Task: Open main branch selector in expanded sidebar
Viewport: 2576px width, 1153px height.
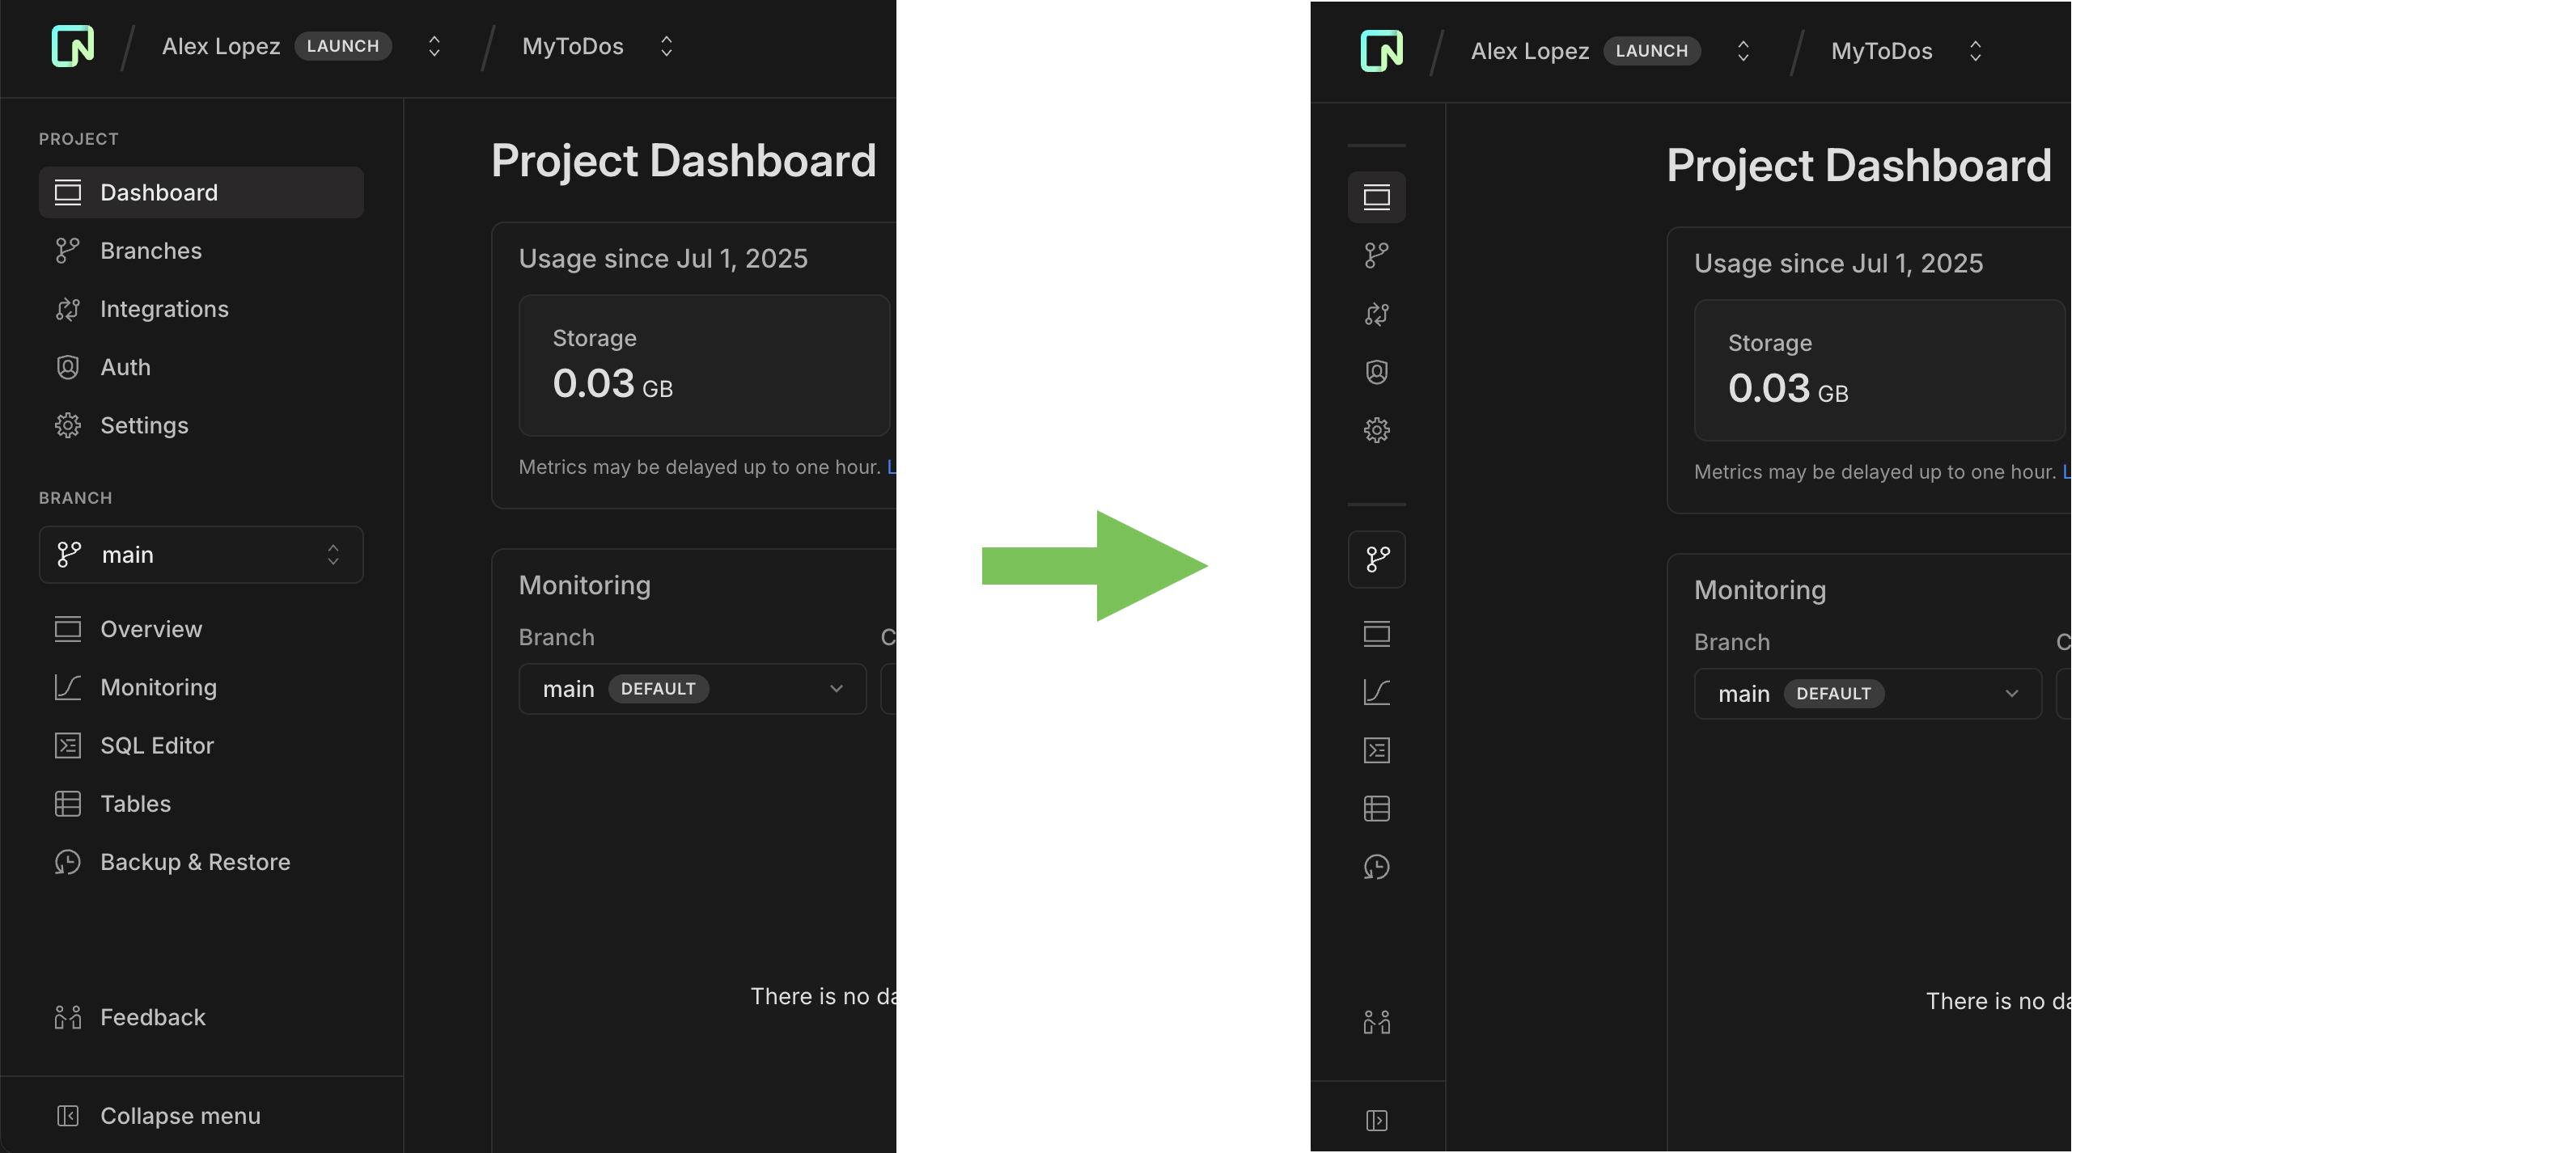Action: [x=201, y=555]
